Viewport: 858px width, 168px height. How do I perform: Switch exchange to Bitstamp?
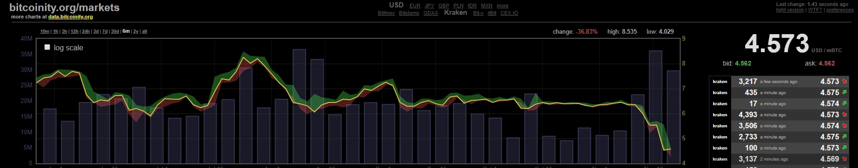point(409,13)
